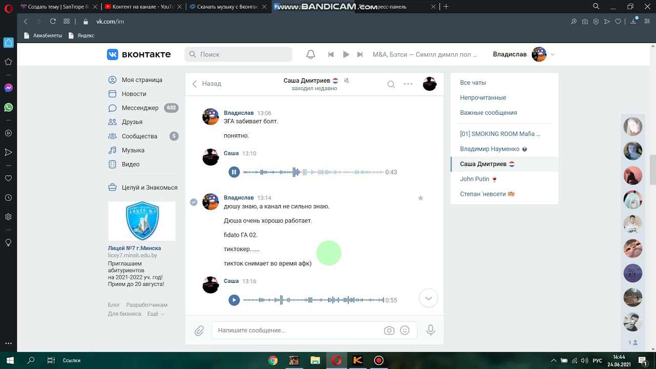Image resolution: width=656 pixels, height=369 pixels.
Task: Go back in Opera browser
Action: pyautogui.click(x=26, y=22)
